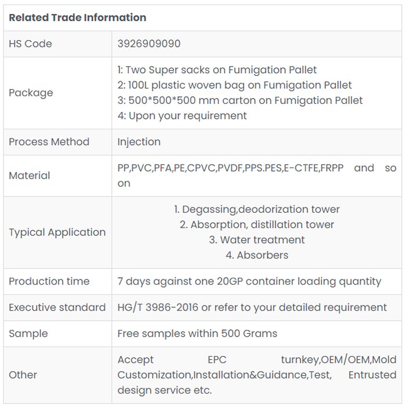Viewport: 406px width, 407px height.
Task: Select the Absorbers application entry
Action: (x=257, y=255)
